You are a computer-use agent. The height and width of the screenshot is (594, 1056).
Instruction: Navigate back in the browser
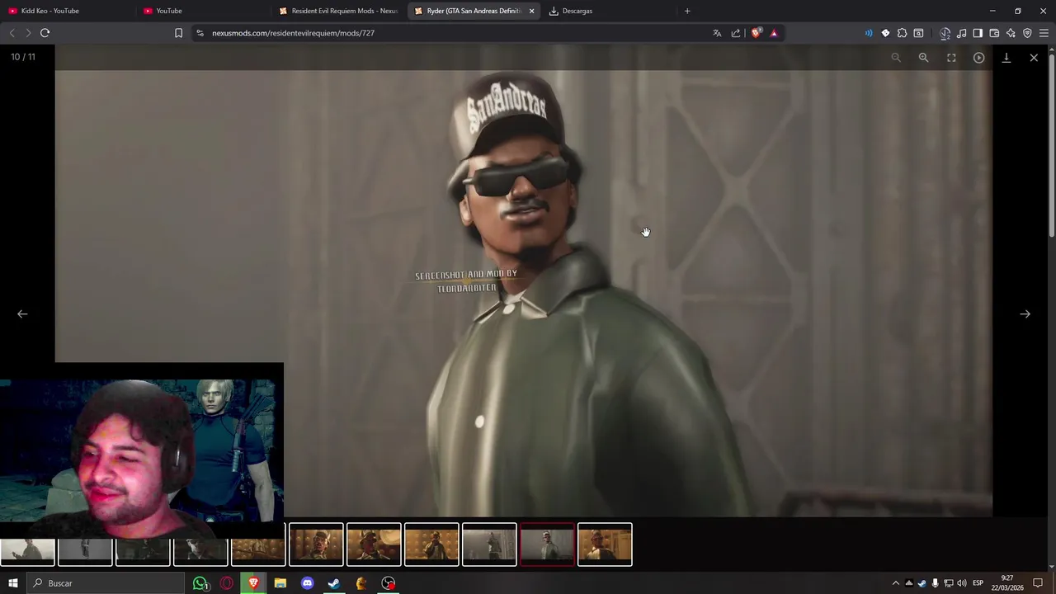12,33
